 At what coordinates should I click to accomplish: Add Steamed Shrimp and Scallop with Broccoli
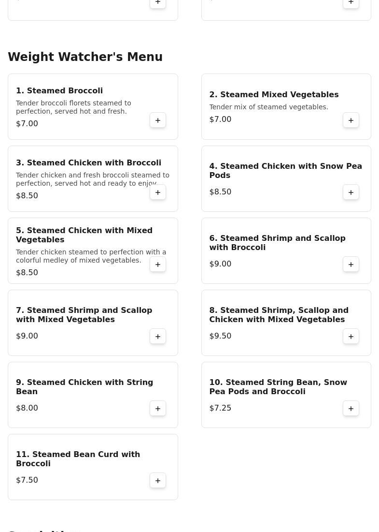tap(351, 265)
